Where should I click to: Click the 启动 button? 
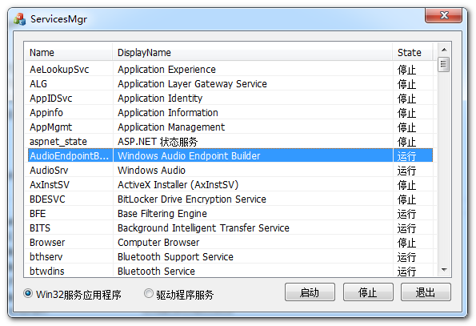point(310,292)
